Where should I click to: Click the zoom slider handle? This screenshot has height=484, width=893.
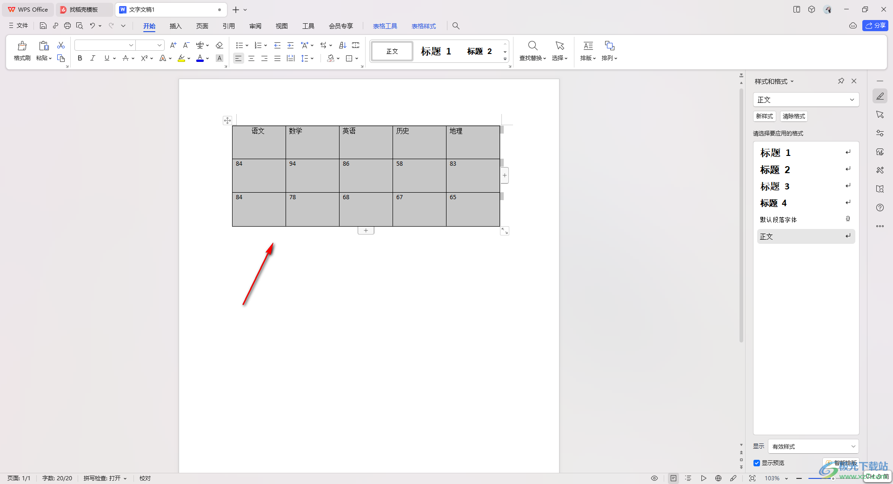click(833, 478)
